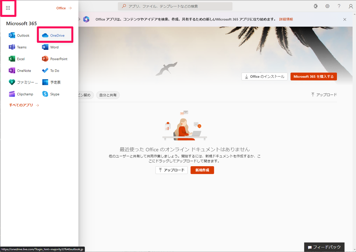Click the 新規作成 button
This screenshot has height=252, width=356.
[x=202, y=170]
